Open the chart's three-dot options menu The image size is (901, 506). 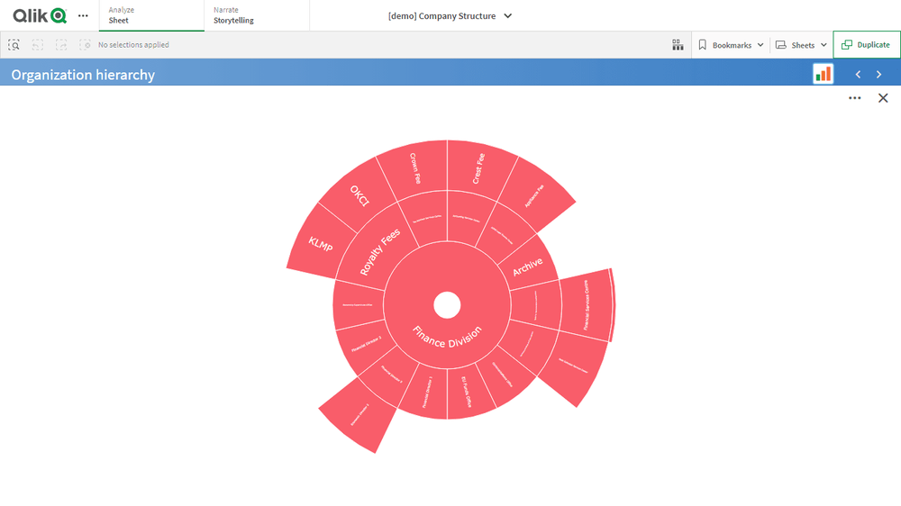coord(854,98)
